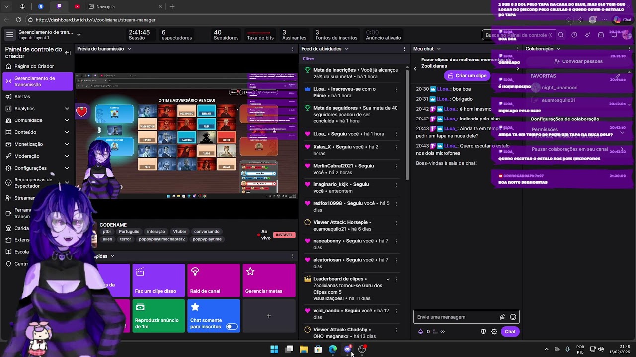The height and width of the screenshot is (357, 636).
Task: Click the Filtro link in activity feed
Action: [308, 59]
